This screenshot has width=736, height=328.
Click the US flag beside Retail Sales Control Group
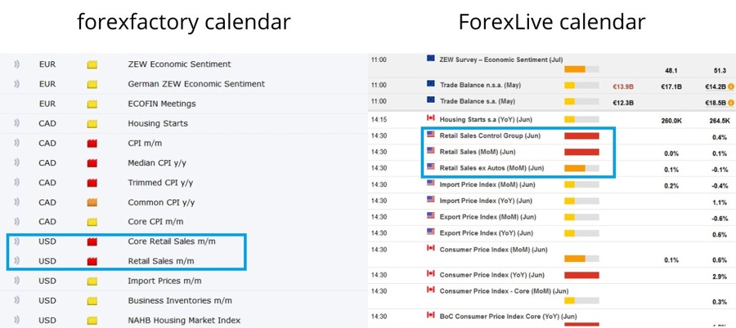pos(431,134)
